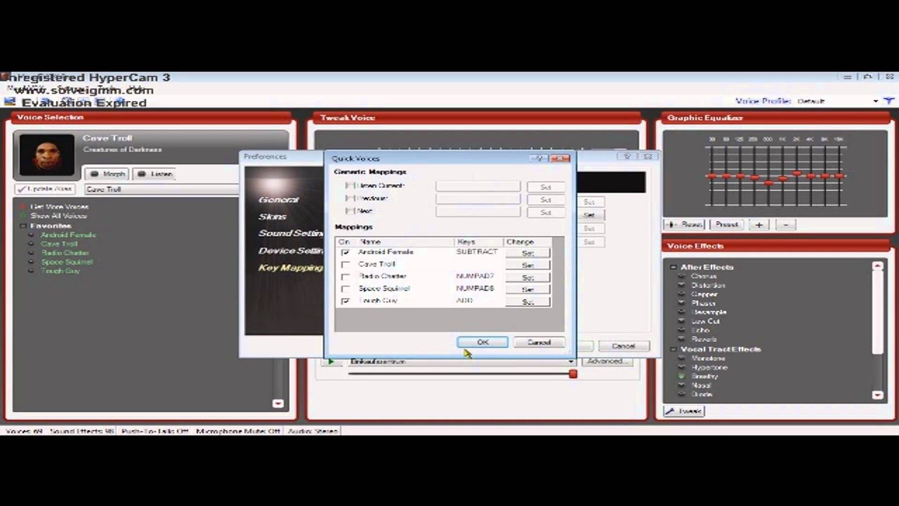Image resolution: width=899 pixels, height=506 pixels.
Task: Confirm Quick Voices with OK
Action: (x=483, y=342)
